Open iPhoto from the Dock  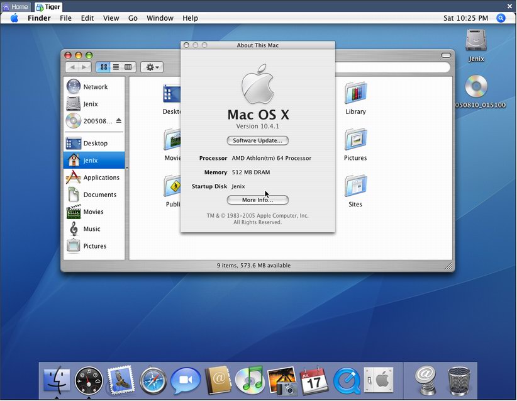click(x=282, y=380)
